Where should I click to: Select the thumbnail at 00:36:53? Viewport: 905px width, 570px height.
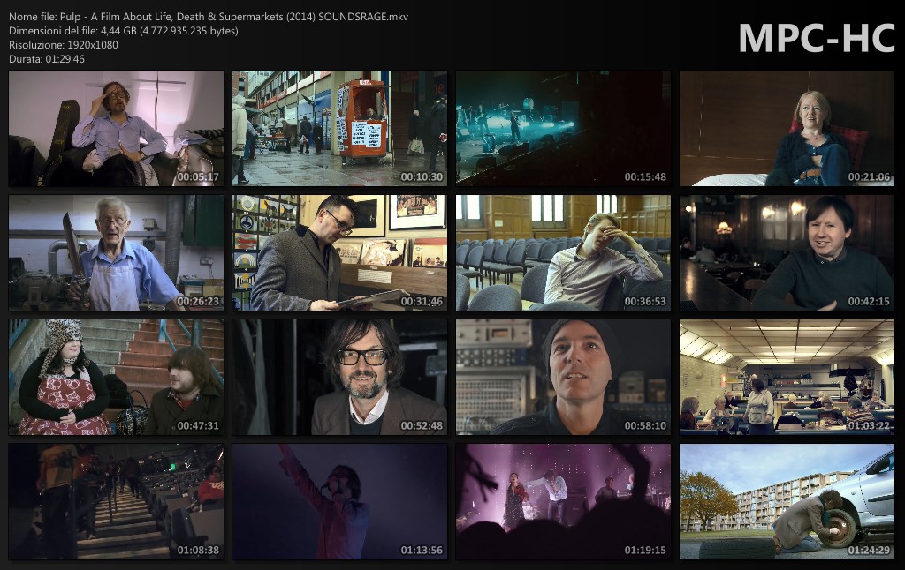click(563, 252)
